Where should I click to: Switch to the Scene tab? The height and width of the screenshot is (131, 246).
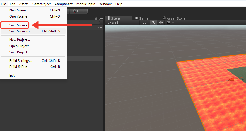pyautogui.click(x=118, y=18)
